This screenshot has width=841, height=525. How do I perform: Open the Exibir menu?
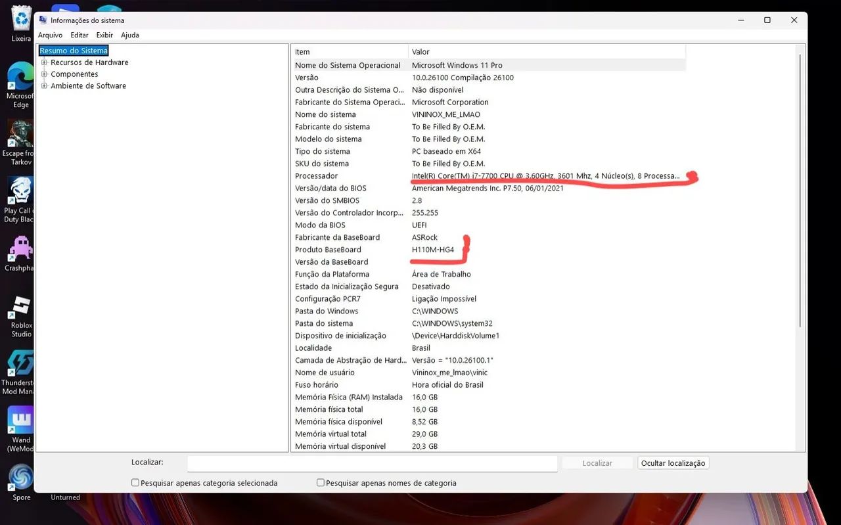105,35
